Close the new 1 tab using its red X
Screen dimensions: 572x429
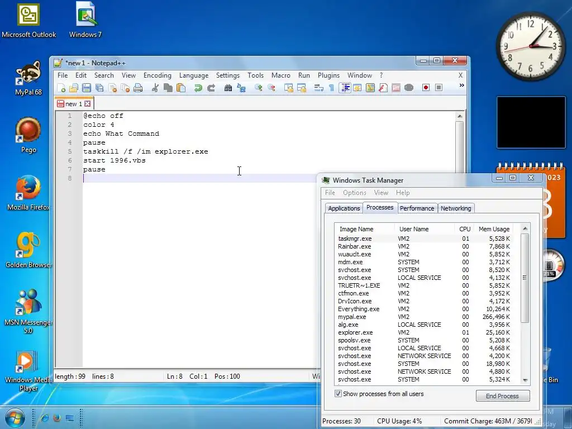click(87, 104)
